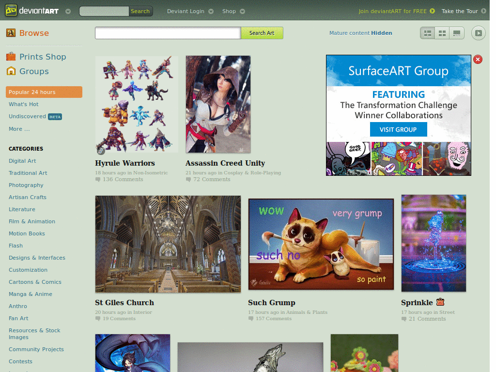Open Artisan Crafts category
Screen dimensions: 496x372
click(x=28, y=197)
